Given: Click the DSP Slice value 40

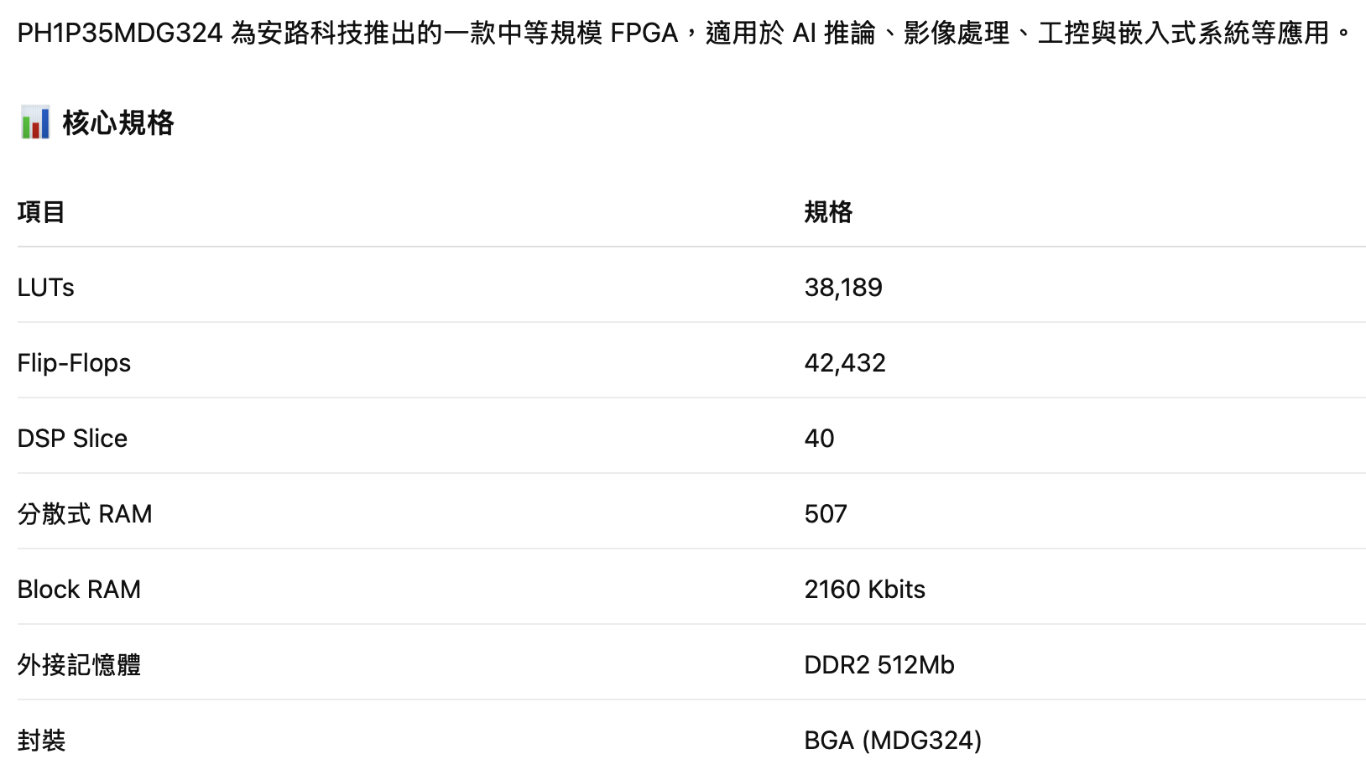Looking at the screenshot, I should coord(819,439).
